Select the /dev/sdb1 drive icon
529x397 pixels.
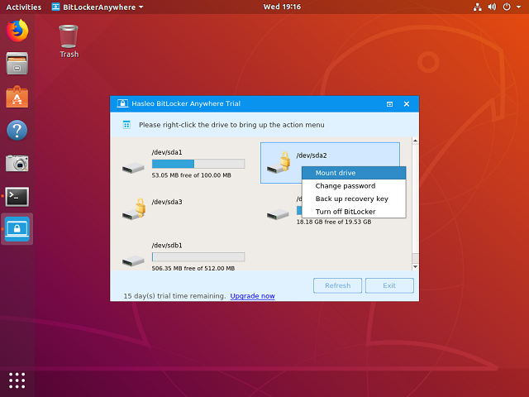click(133, 261)
